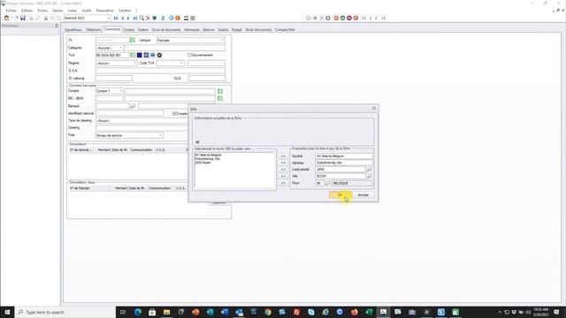Open File Explorer from the taskbar

pos(166,312)
